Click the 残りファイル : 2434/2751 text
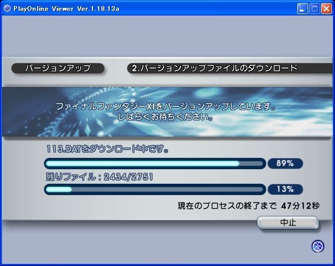Screen dimensions: 335x266 tap(100, 177)
